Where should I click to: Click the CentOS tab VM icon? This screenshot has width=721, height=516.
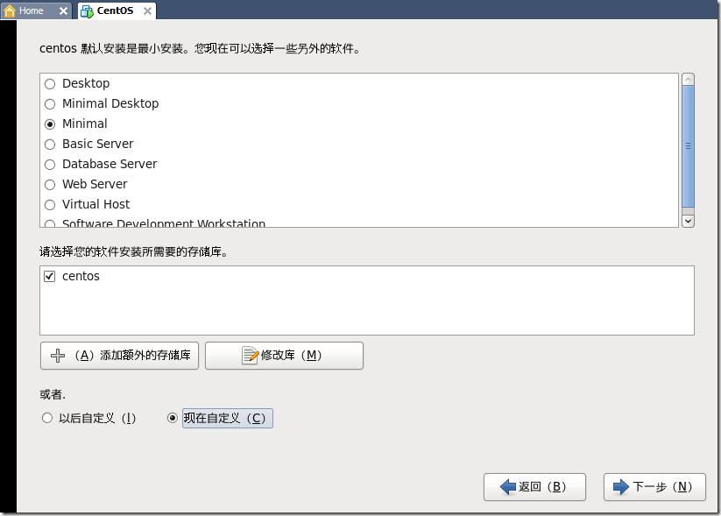click(x=87, y=11)
